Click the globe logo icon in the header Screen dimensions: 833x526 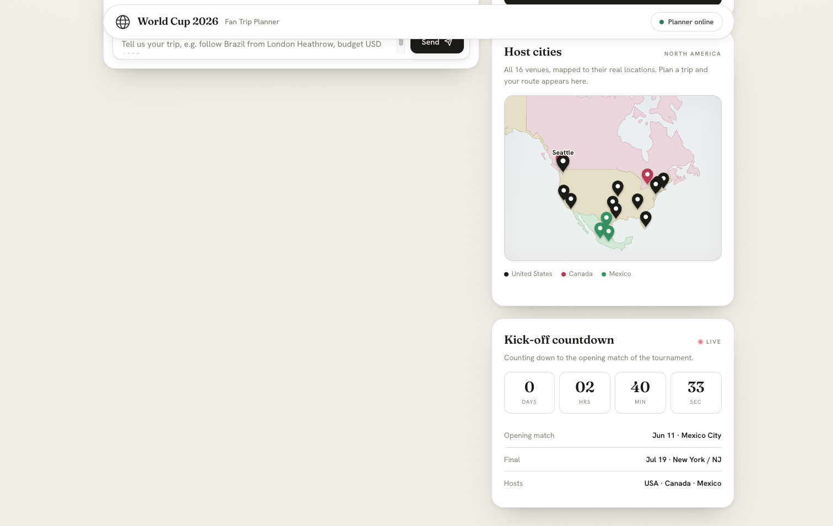(123, 22)
